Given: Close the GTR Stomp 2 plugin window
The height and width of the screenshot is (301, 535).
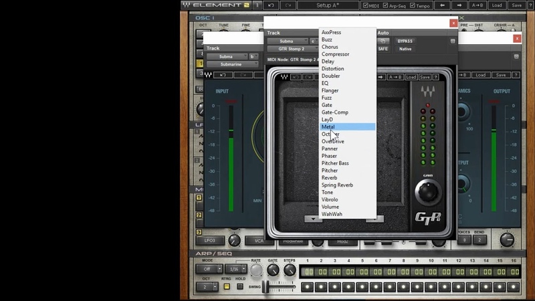Looking at the screenshot, I should [453, 23].
